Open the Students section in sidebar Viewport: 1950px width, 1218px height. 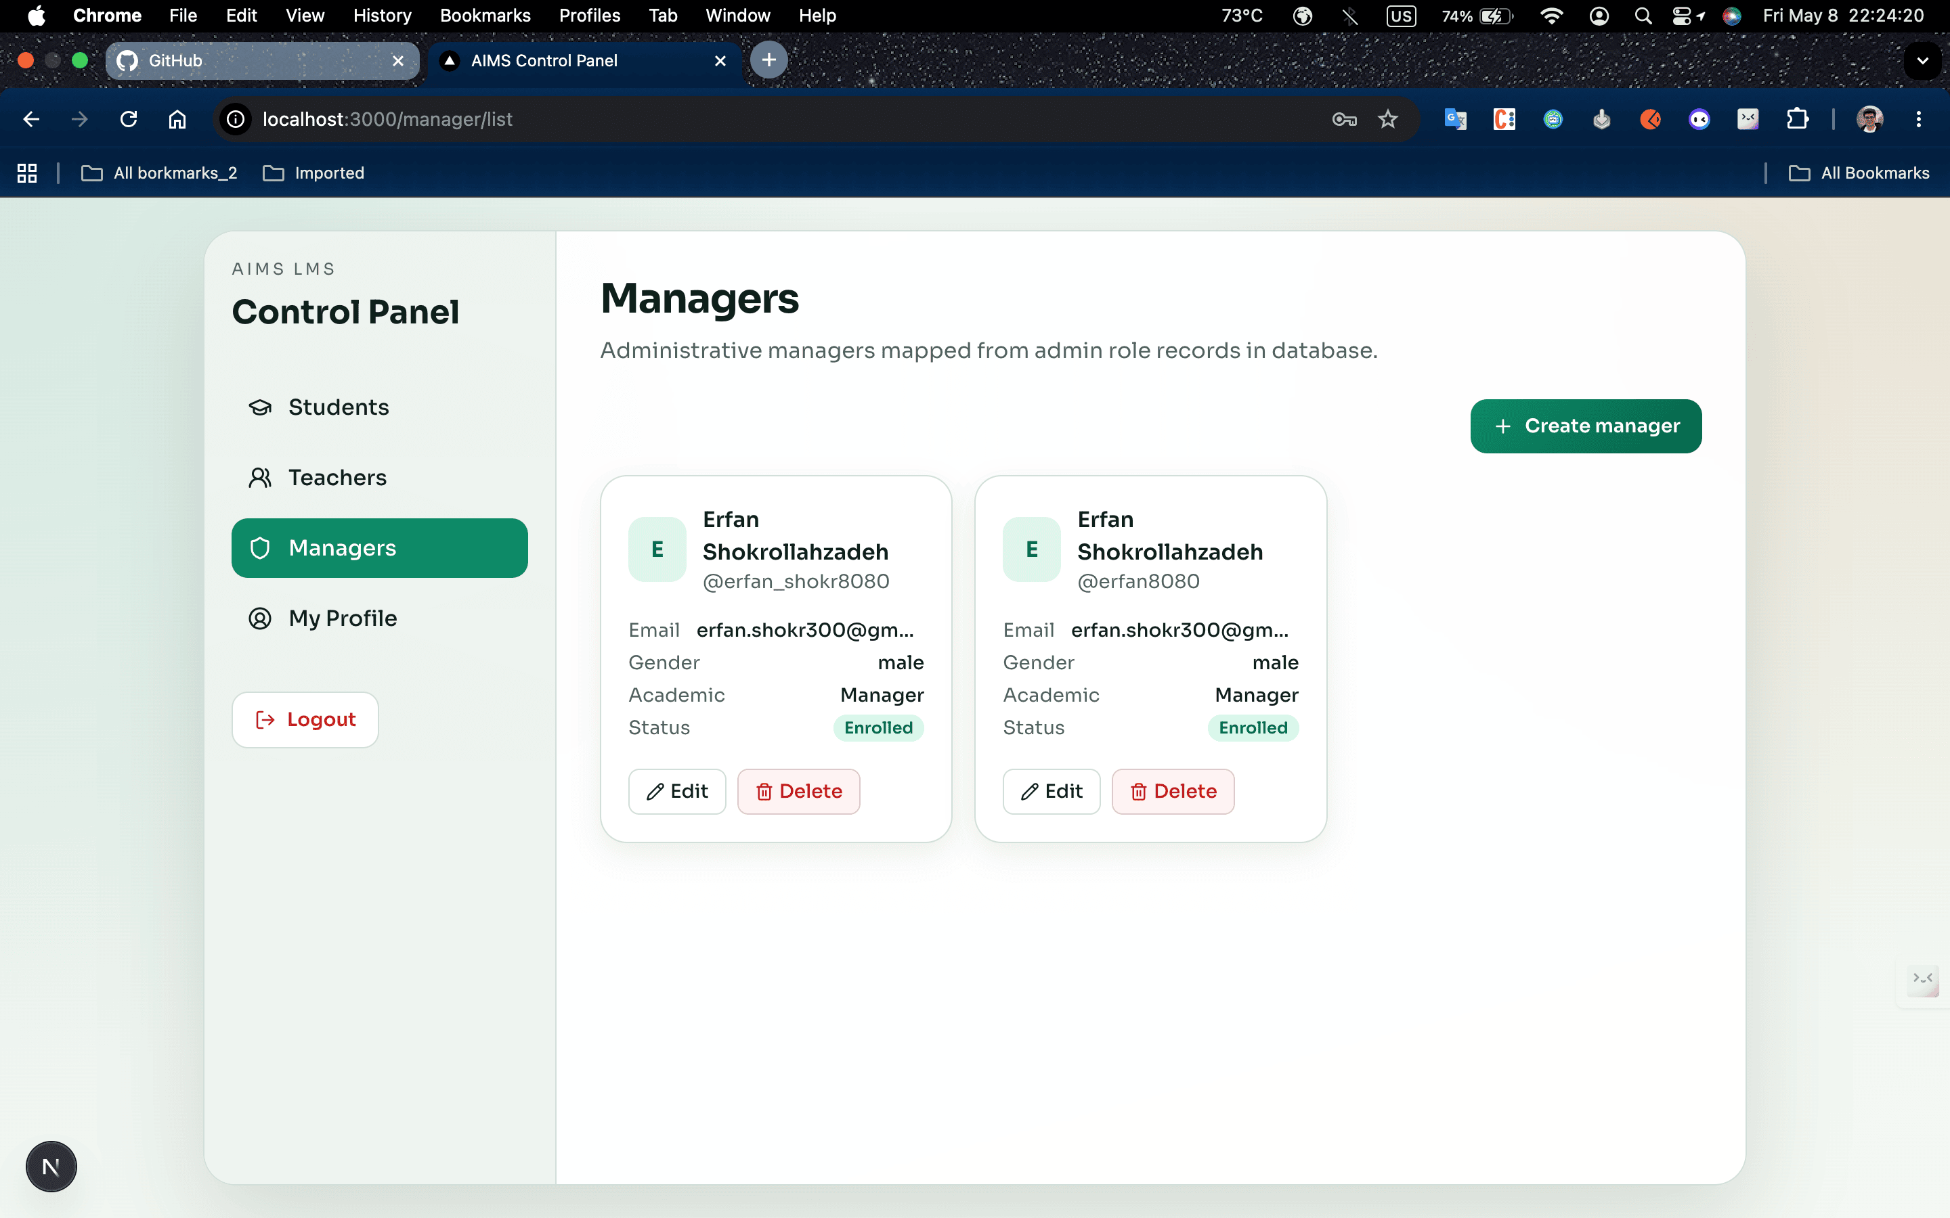coord(378,407)
